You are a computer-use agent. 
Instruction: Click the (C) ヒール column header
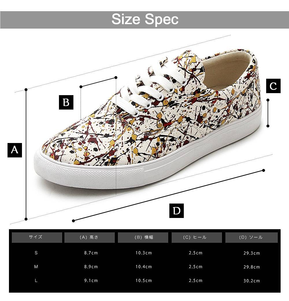(197, 238)
